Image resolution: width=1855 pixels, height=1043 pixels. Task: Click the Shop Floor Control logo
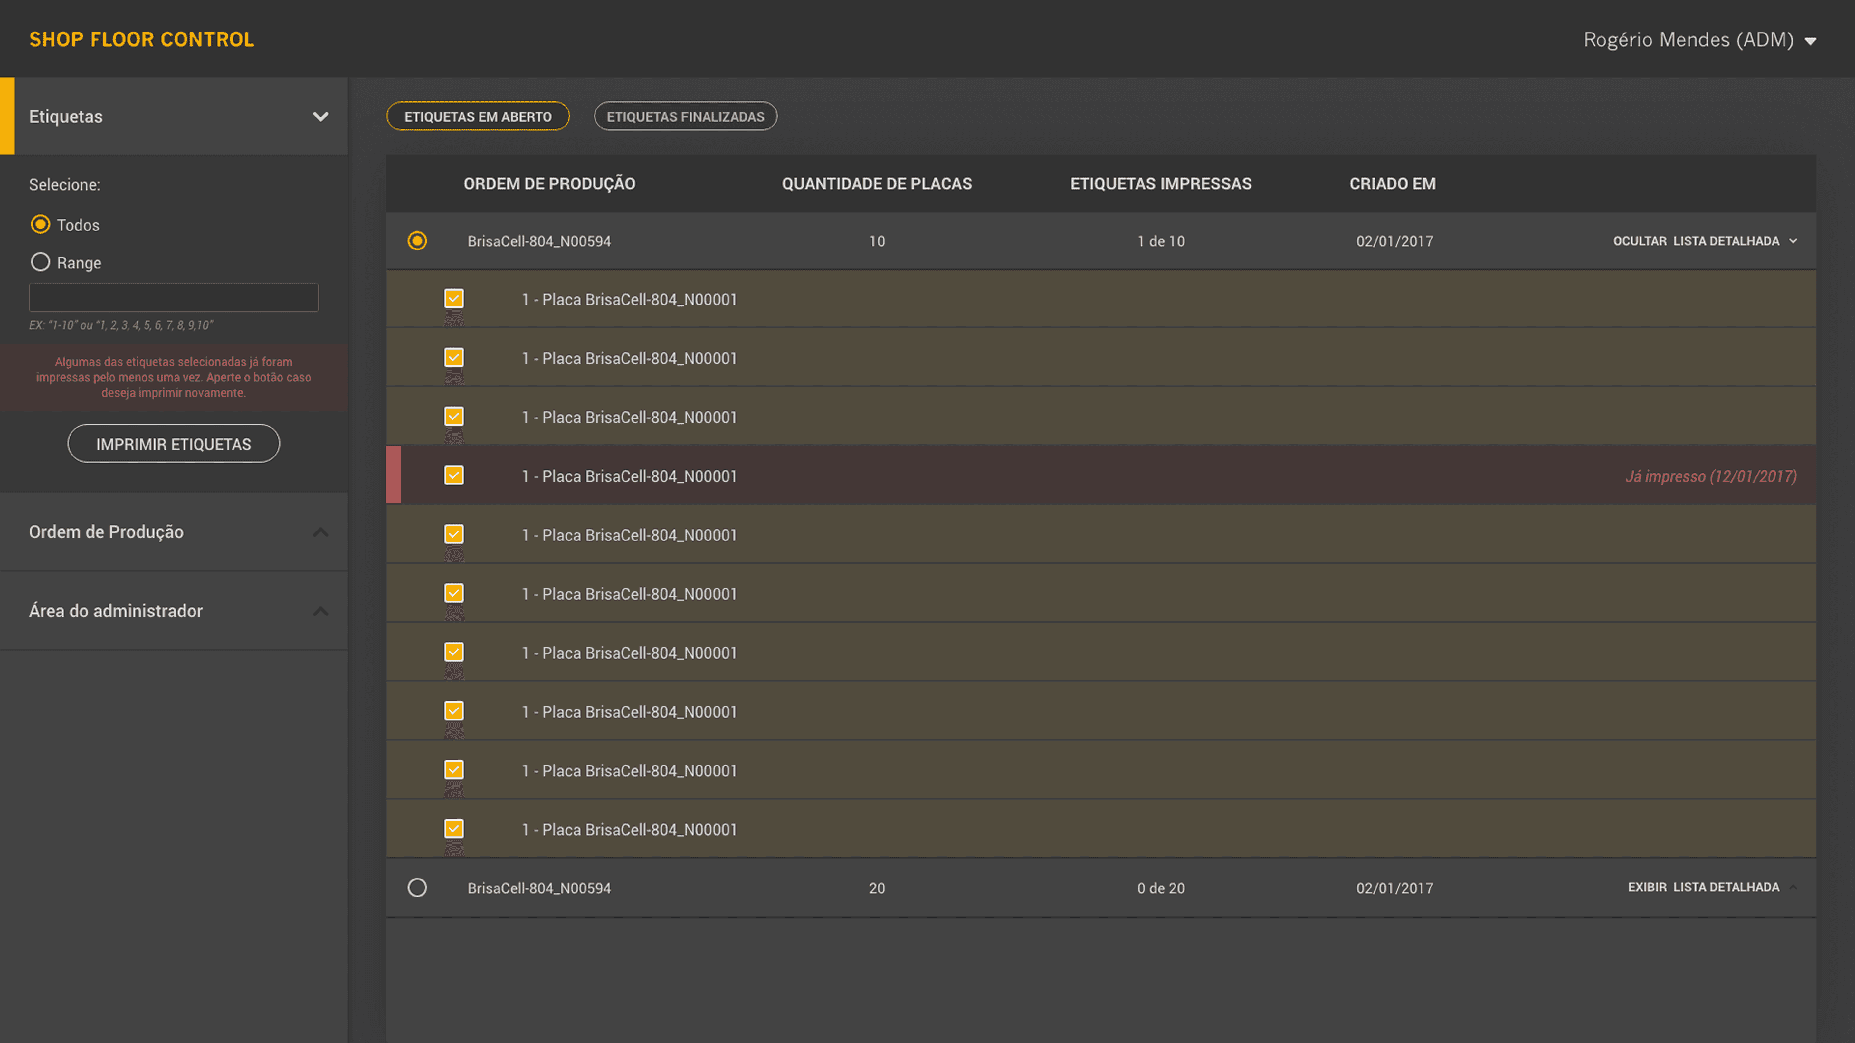pyautogui.click(x=142, y=40)
